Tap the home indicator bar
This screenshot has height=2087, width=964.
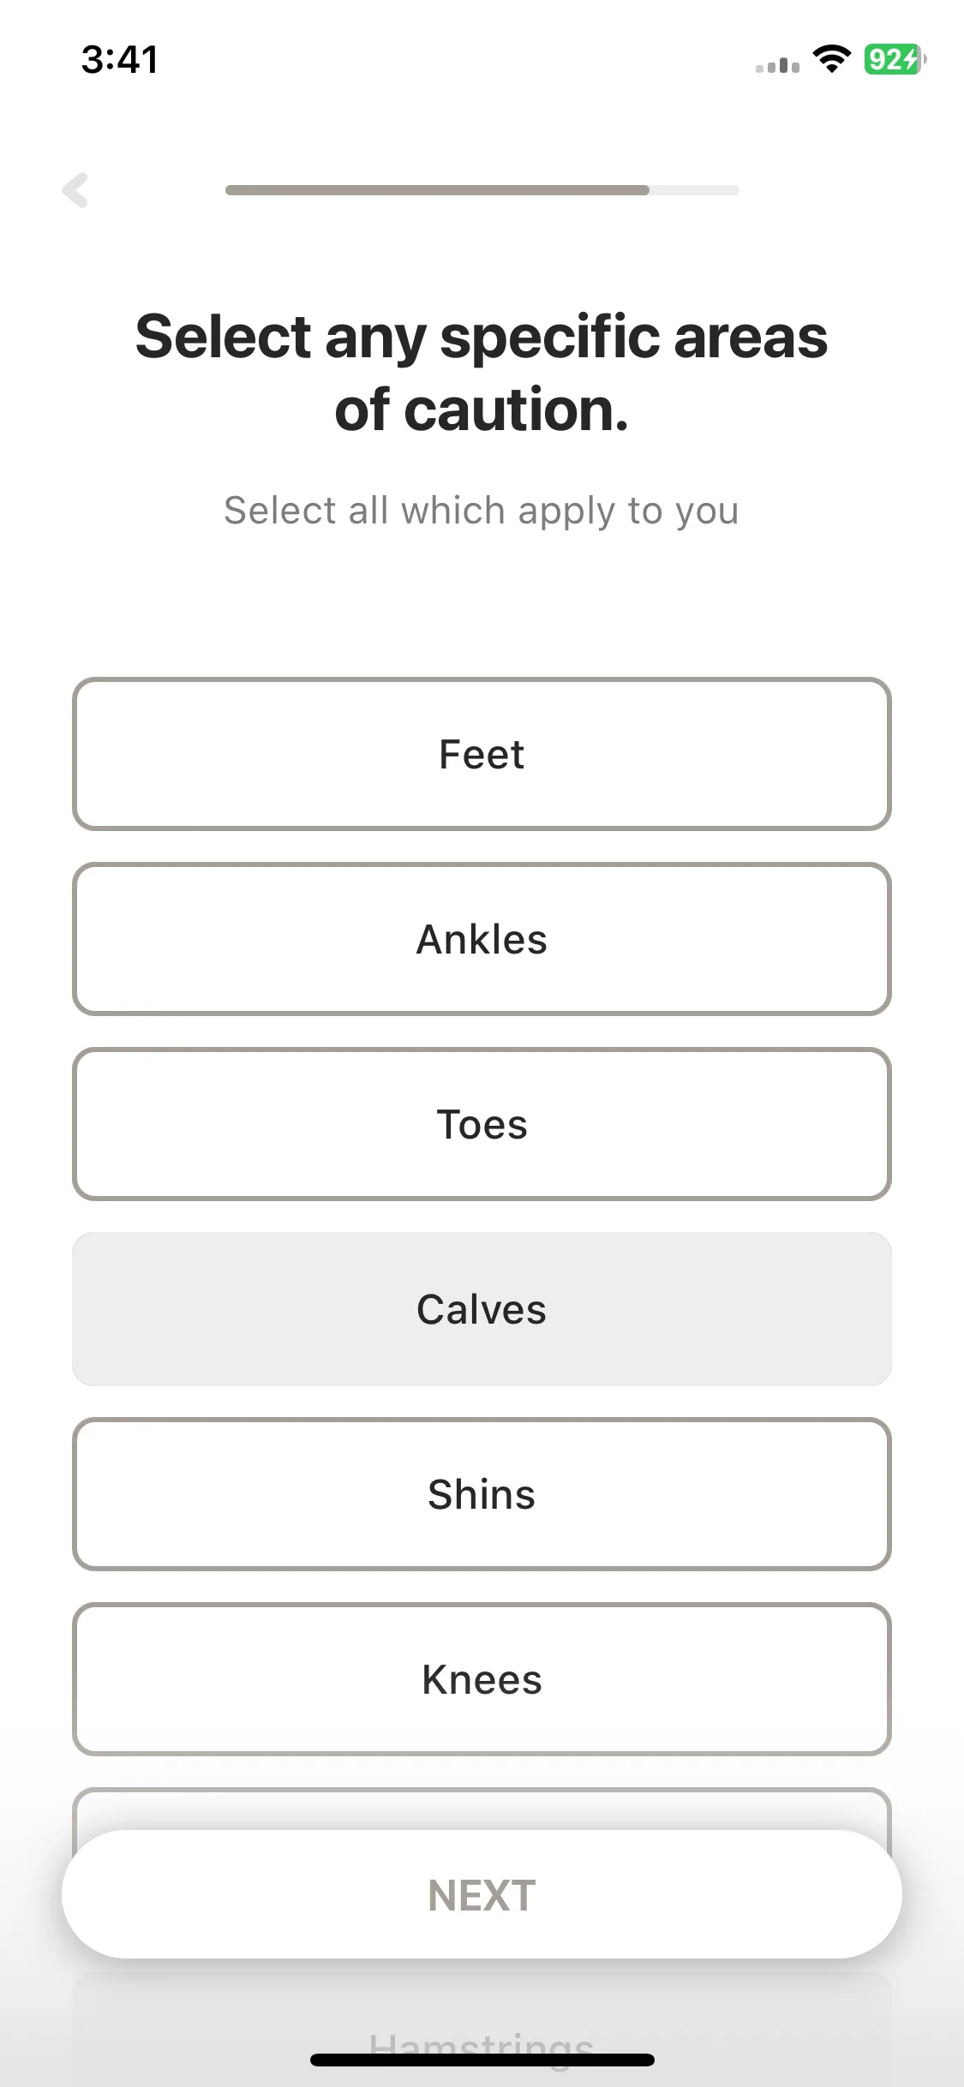[482, 2060]
